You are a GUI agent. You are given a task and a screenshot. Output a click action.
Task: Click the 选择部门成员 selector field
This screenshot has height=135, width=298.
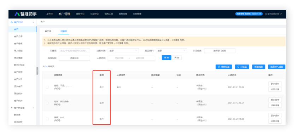(x=220, y=51)
